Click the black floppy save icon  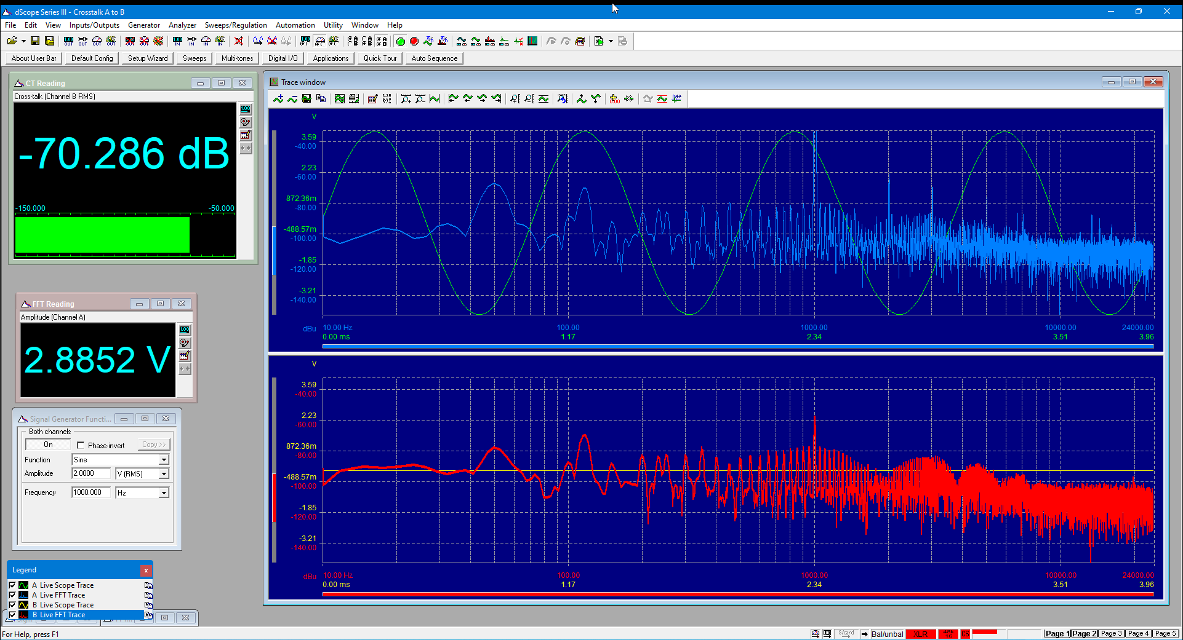[35, 41]
